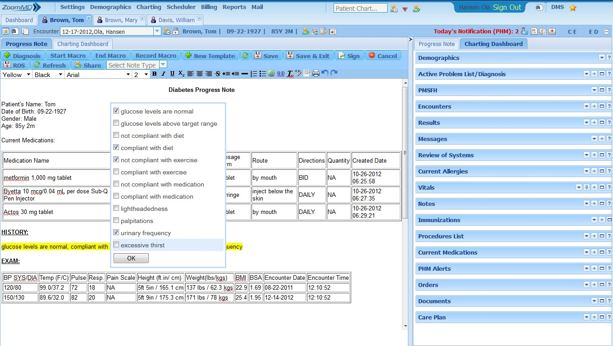The height and width of the screenshot is (346, 613).
Task: Expand the Current Allergies panel arrow
Action: click(x=586, y=171)
